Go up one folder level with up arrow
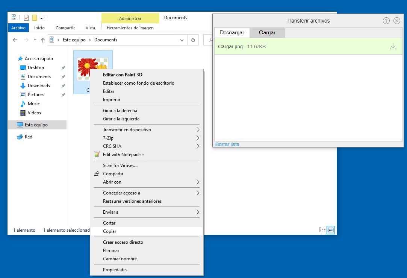 [x=43, y=40]
